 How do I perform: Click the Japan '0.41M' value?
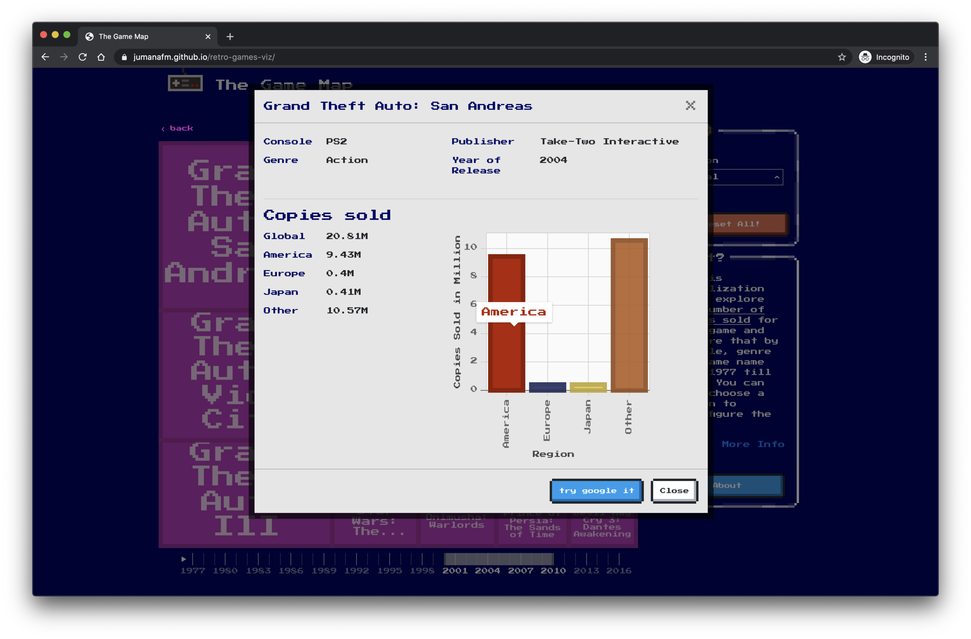[343, 292]
